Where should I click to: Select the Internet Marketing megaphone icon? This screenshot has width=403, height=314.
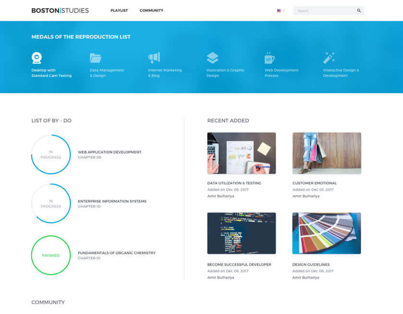point(154,58)
